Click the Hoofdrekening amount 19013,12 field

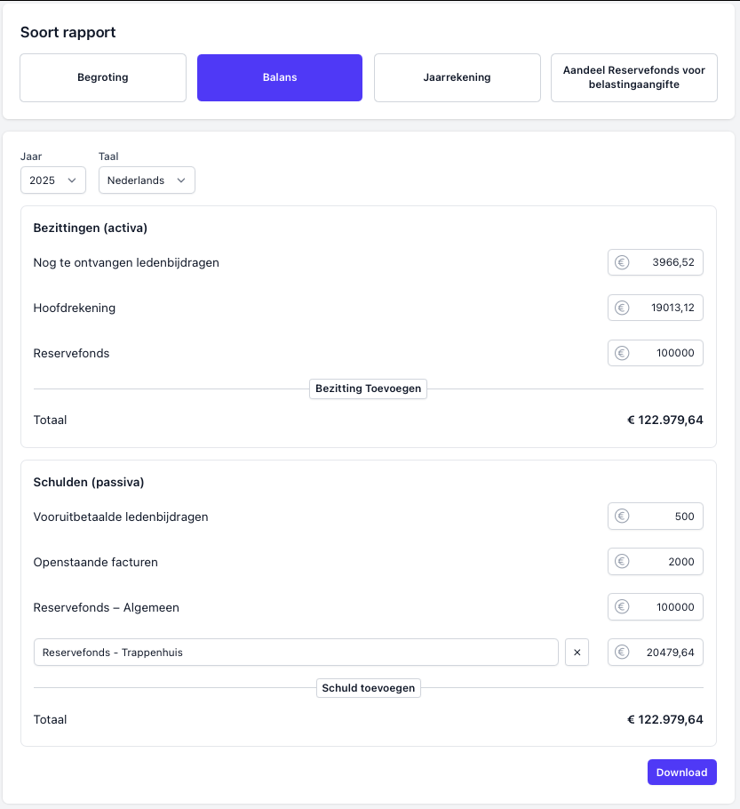coord(666,308)
